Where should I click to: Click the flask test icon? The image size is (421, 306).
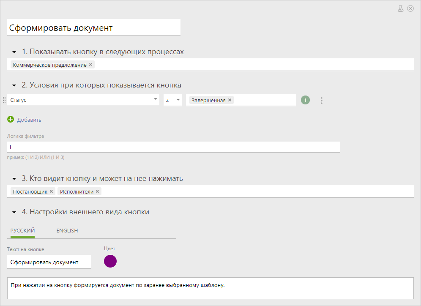[401, 8]
